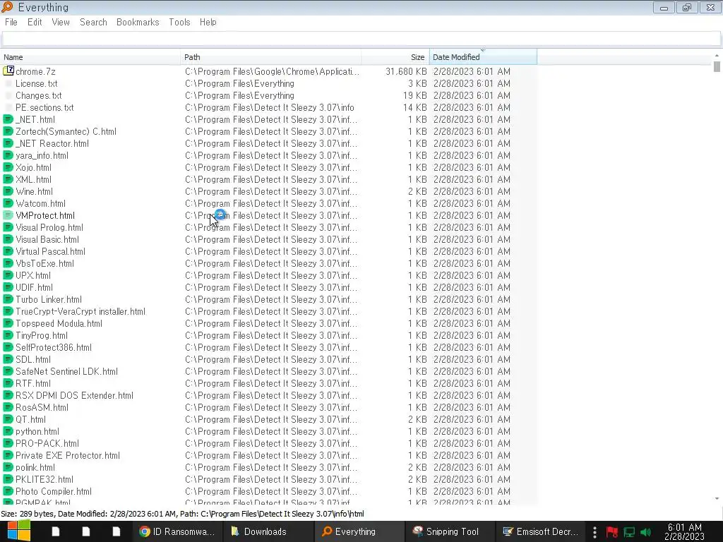Select the chrome.7z archive icon

[8, 71]
